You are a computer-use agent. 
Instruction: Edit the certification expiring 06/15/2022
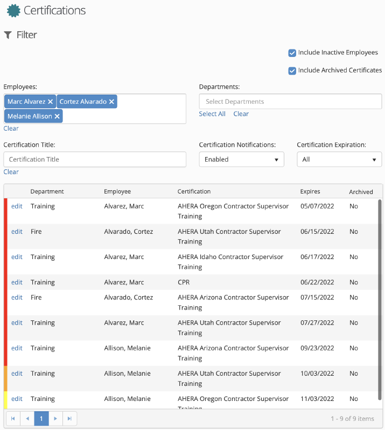point(17,232)
